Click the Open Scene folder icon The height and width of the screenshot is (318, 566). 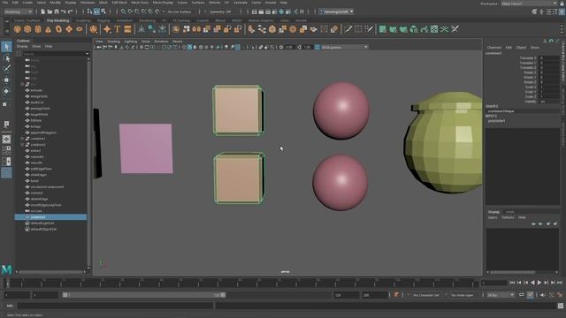(50, 11)
